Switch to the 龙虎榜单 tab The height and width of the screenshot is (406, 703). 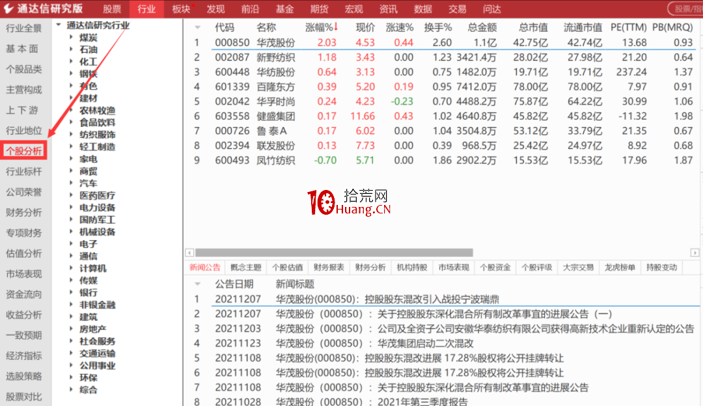pos(620,267)
